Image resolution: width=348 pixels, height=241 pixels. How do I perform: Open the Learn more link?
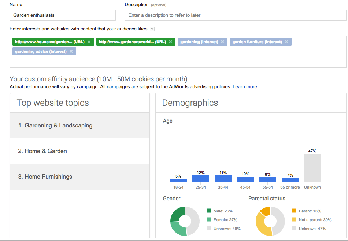click(245, 86)
